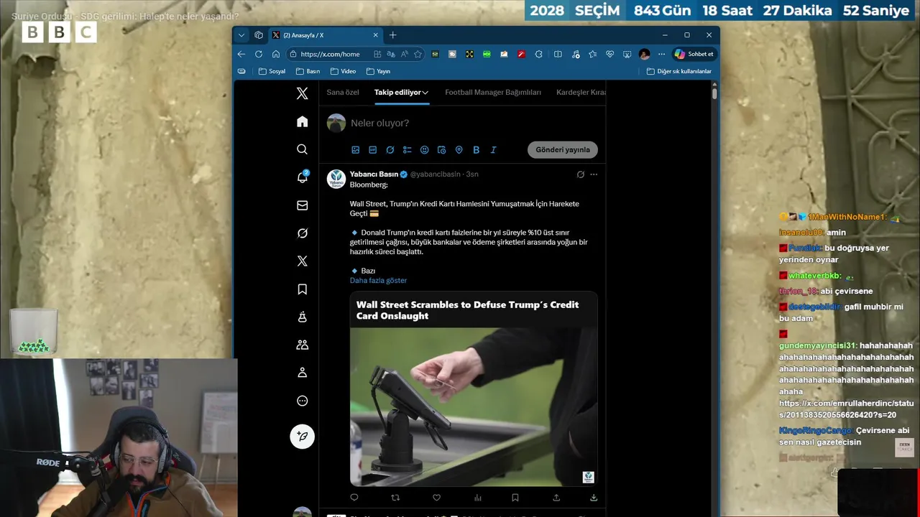Add page to favorites star
920x517 pixels.
click(x=418, y=54)
